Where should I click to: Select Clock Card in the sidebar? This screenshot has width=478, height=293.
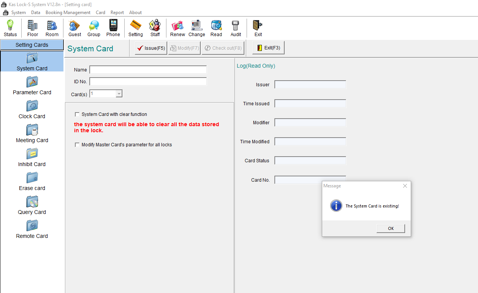(x=32, y=109)
